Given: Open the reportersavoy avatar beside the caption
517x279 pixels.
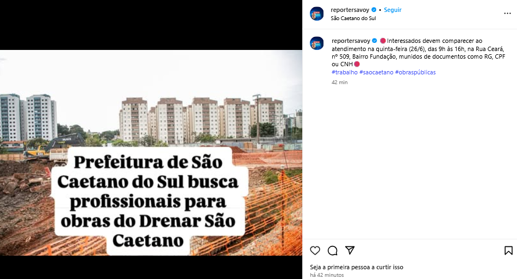Looking at the screenshot, I should 317,43.
